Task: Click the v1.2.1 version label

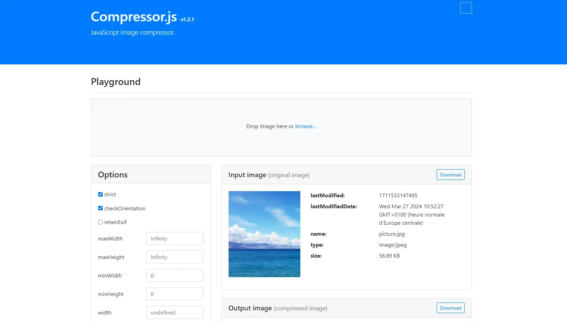Action: (x=187, y=19)
